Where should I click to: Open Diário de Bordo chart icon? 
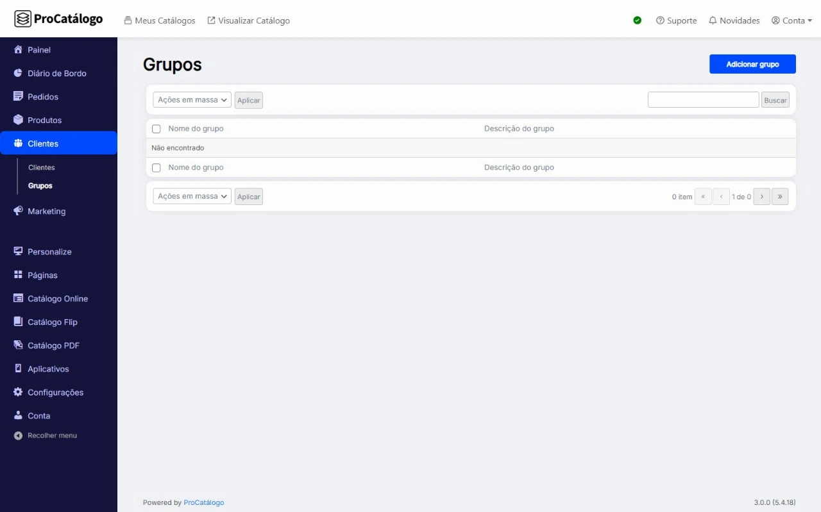pos(18,73)
